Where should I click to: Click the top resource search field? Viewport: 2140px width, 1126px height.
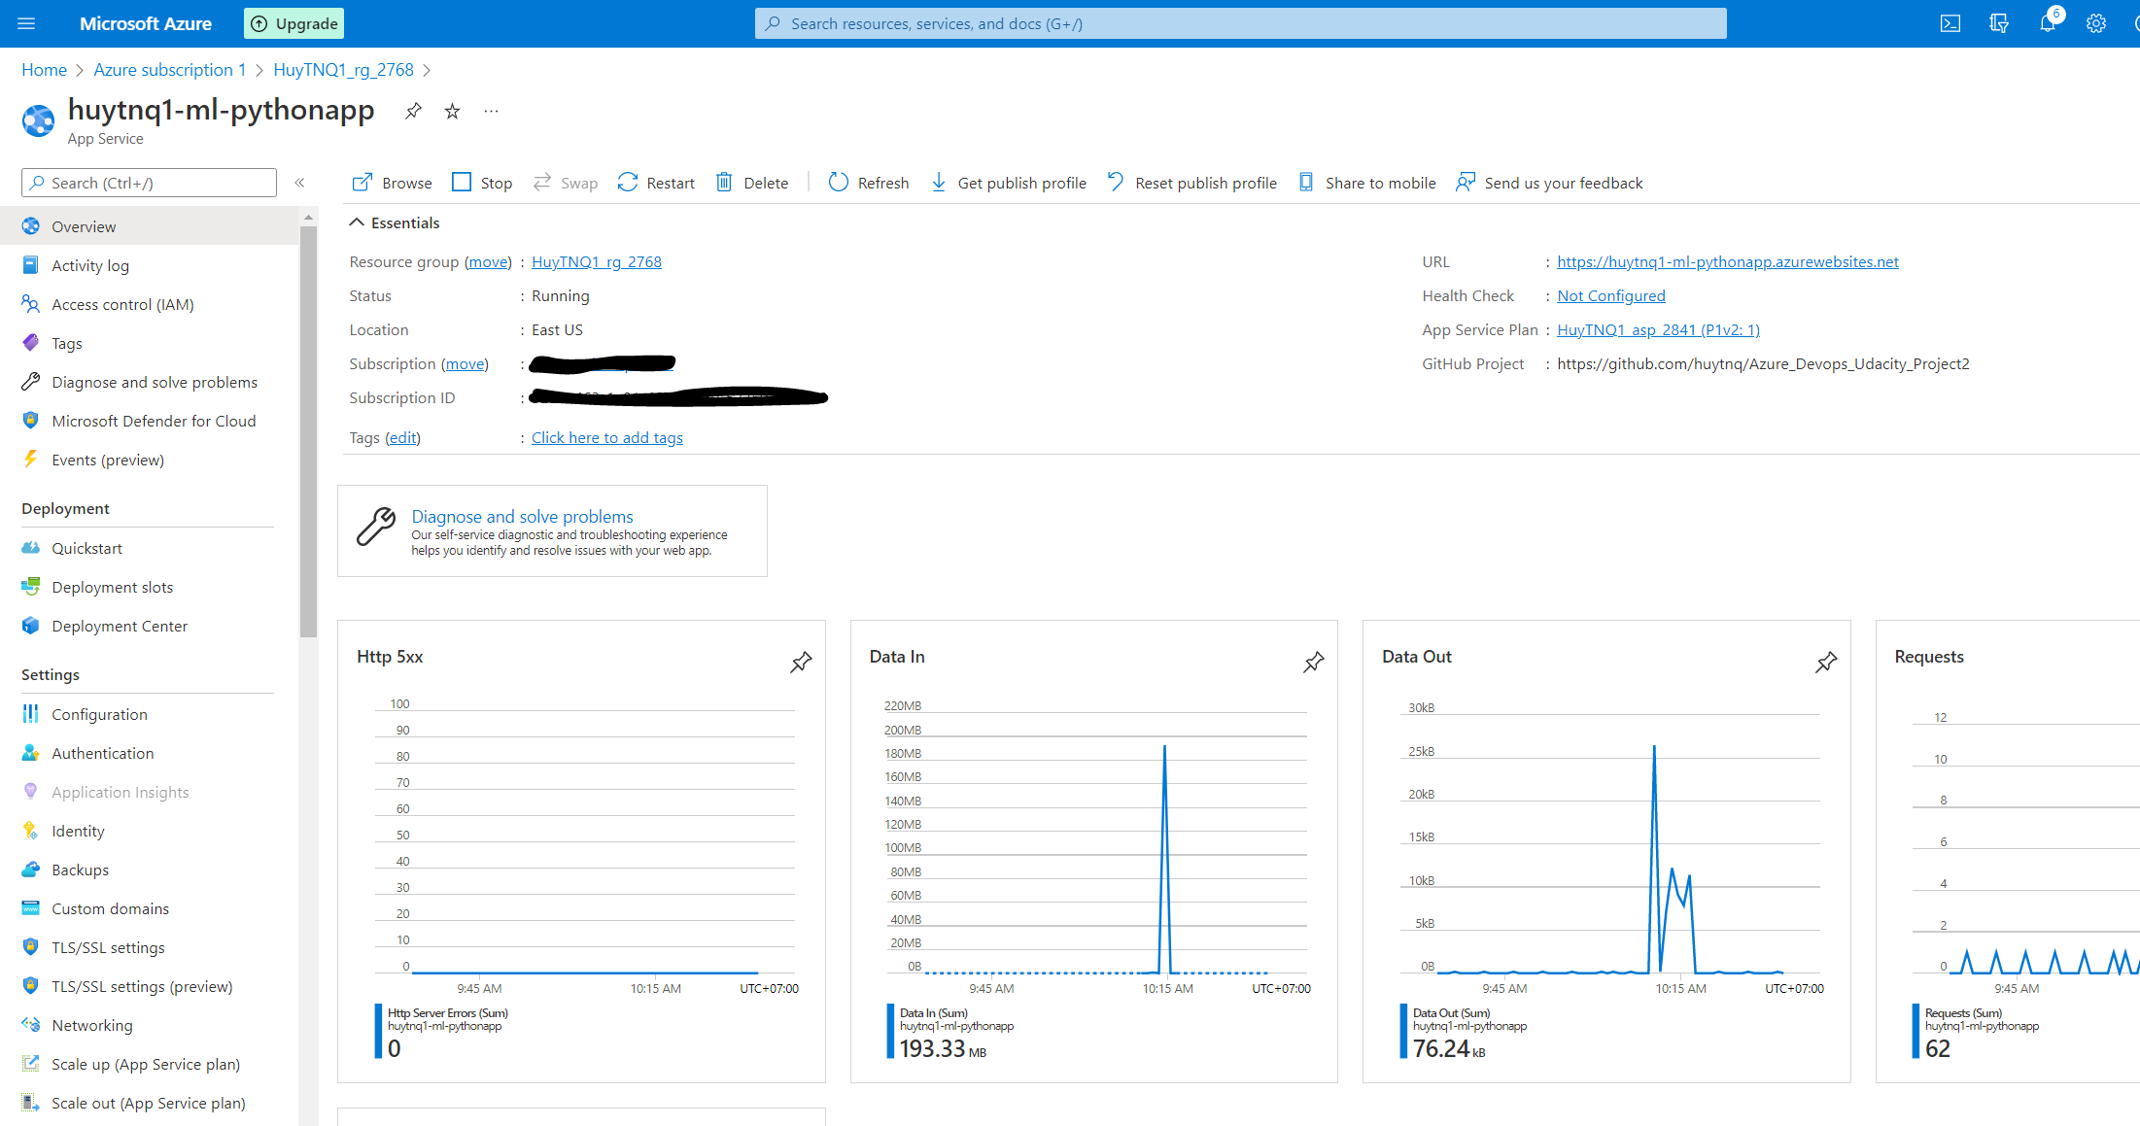pos(1240,23)
